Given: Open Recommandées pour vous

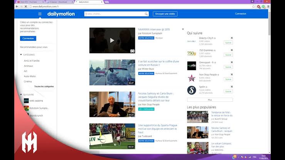Looking at the screenshot, I should pyautogui.click(x=34, y=47).
